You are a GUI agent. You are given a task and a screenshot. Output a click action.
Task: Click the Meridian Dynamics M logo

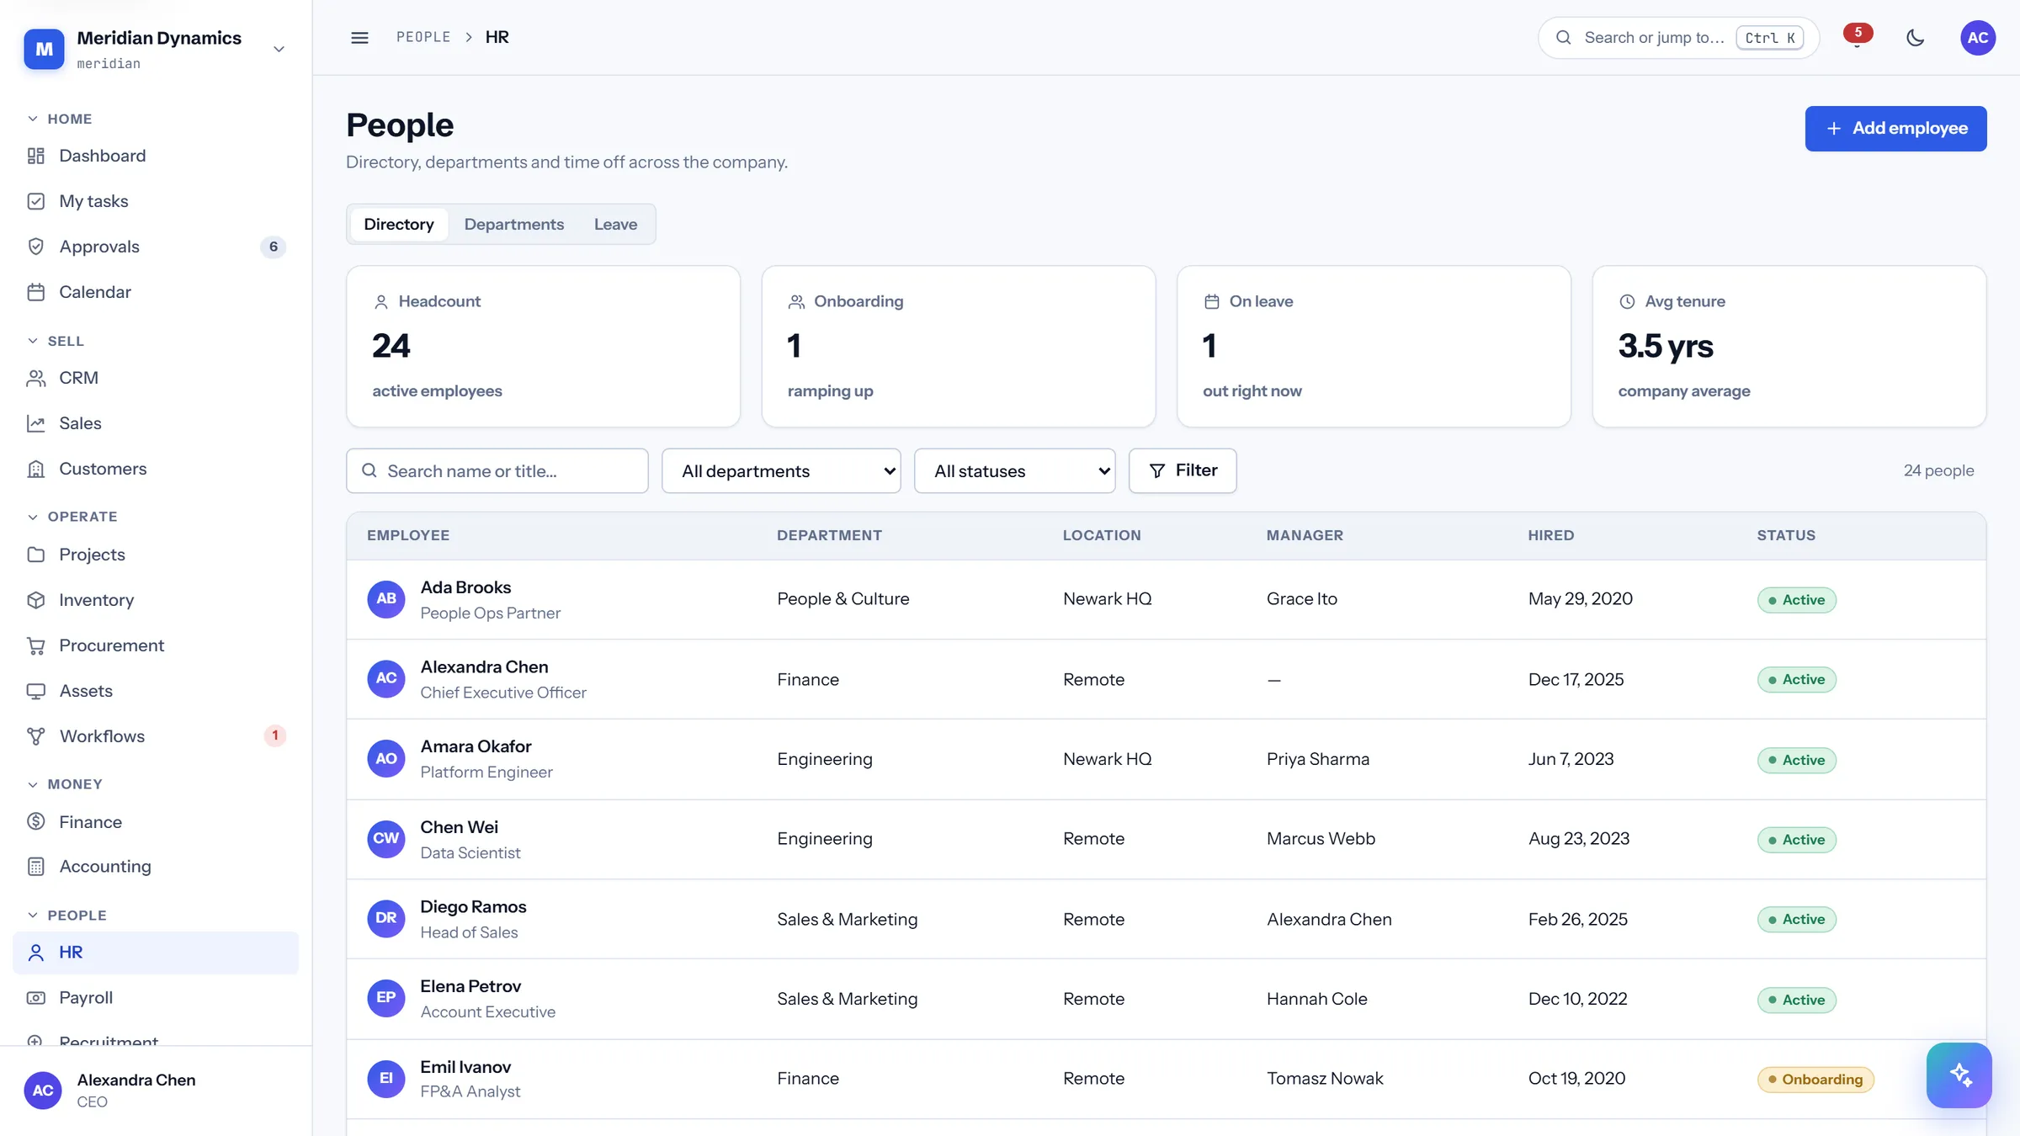click(x=44, y=49)
